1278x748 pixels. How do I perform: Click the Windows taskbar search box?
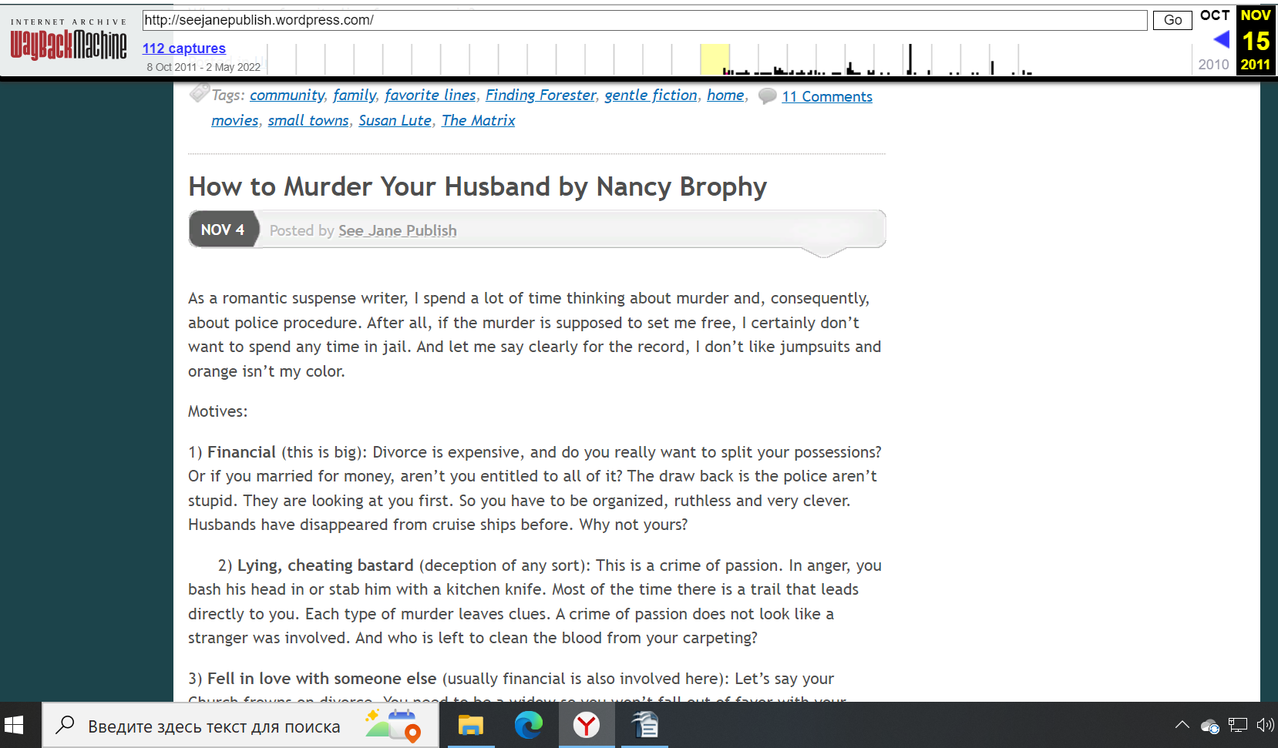[x=214, y=726]
